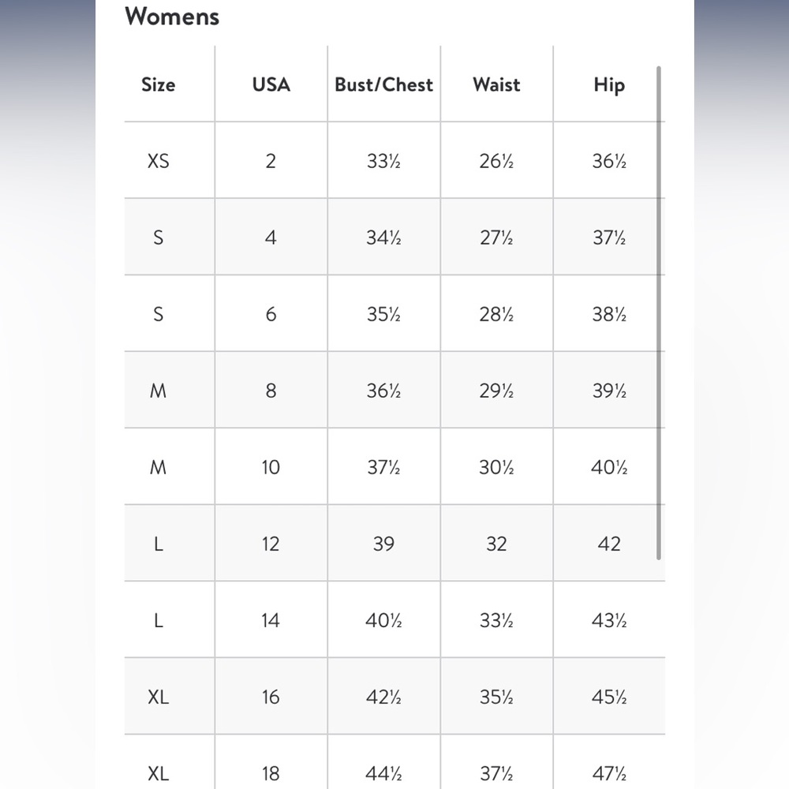Select the 29½ waist value in the M row
The width and height of the screenshot is (789, 789).
[496, 391]
